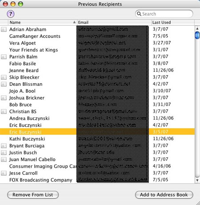
Task: Click the address card icon beside Bryant Burciaga
Action: click(4, 145)
